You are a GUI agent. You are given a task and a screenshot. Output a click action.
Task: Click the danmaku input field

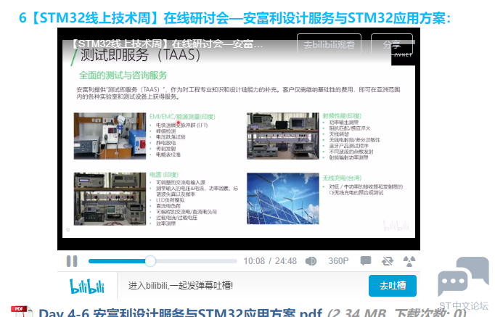click(x=242, y=286)
